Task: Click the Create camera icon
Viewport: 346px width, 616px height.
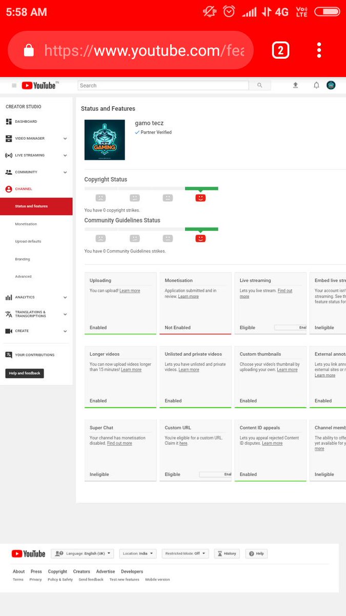Action: click(x=9, y=331)
